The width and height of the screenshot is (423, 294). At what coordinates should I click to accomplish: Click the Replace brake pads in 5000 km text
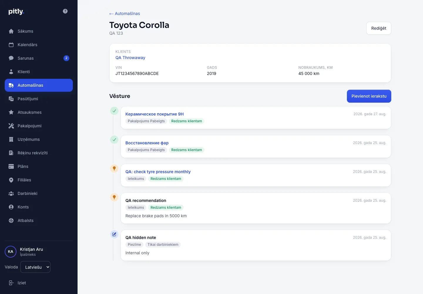156,216
